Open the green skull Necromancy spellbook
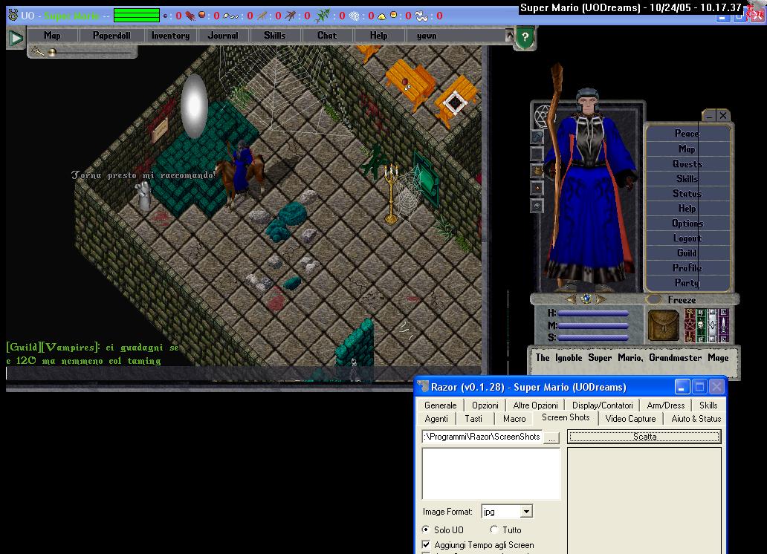 pyautogui.click(x=701, y=325)
